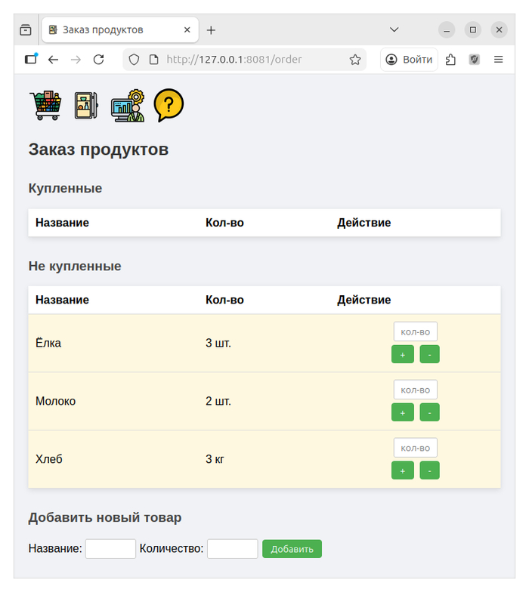Click the Ёлка 3 шт. quantity cell
This screenshot has width=529, height=592.
tap(218, 343)
